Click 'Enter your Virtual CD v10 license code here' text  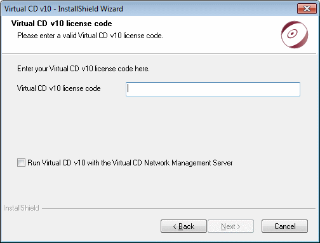tap(83, 69)
